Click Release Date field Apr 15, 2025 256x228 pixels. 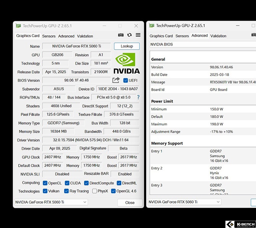click(55, 72)
